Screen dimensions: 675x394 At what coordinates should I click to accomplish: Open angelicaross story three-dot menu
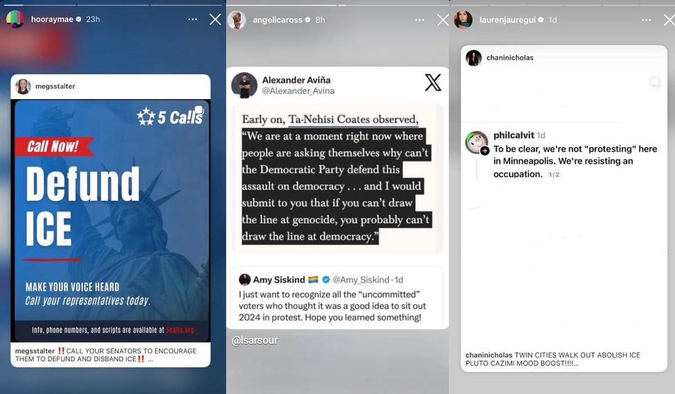click(419, 20)
